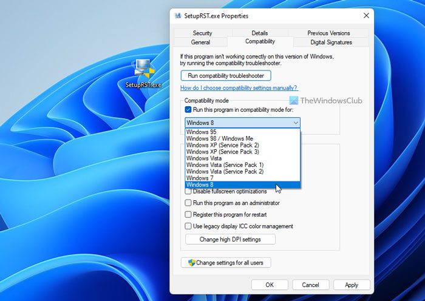Click the shield icon on Change settings for all users
Viewport: 425px width, 301px height.
click(192, 263)
